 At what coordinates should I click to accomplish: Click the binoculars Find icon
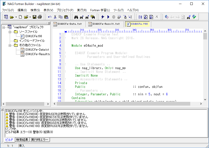tap(76, 17)
